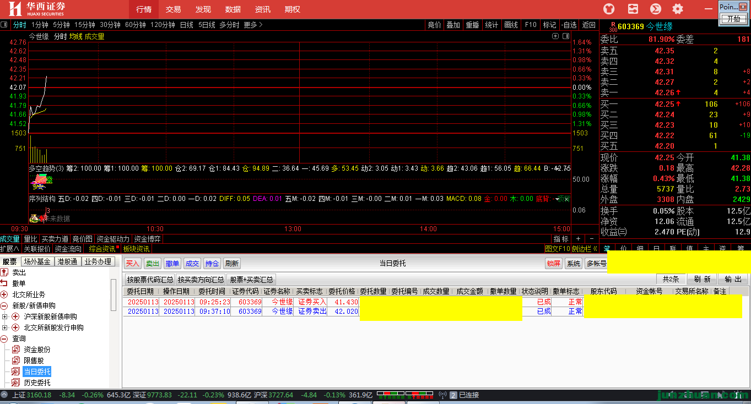This screenshot has height=404, width=751.
Task: Click the 输出 export button
Action: pos(733,279)
